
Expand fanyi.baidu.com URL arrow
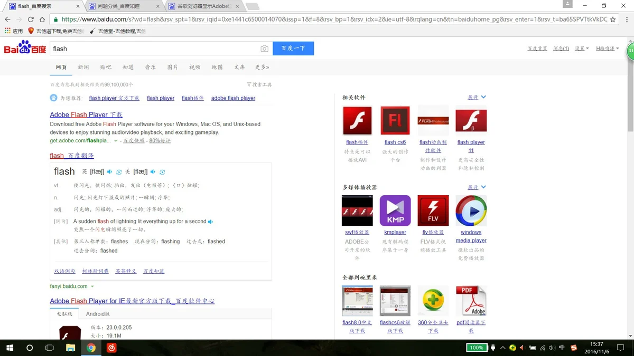coord(92,286)
